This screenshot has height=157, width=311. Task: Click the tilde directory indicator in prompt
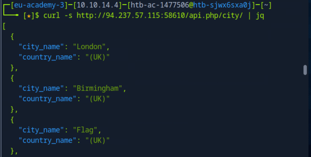tap(266, 5)
